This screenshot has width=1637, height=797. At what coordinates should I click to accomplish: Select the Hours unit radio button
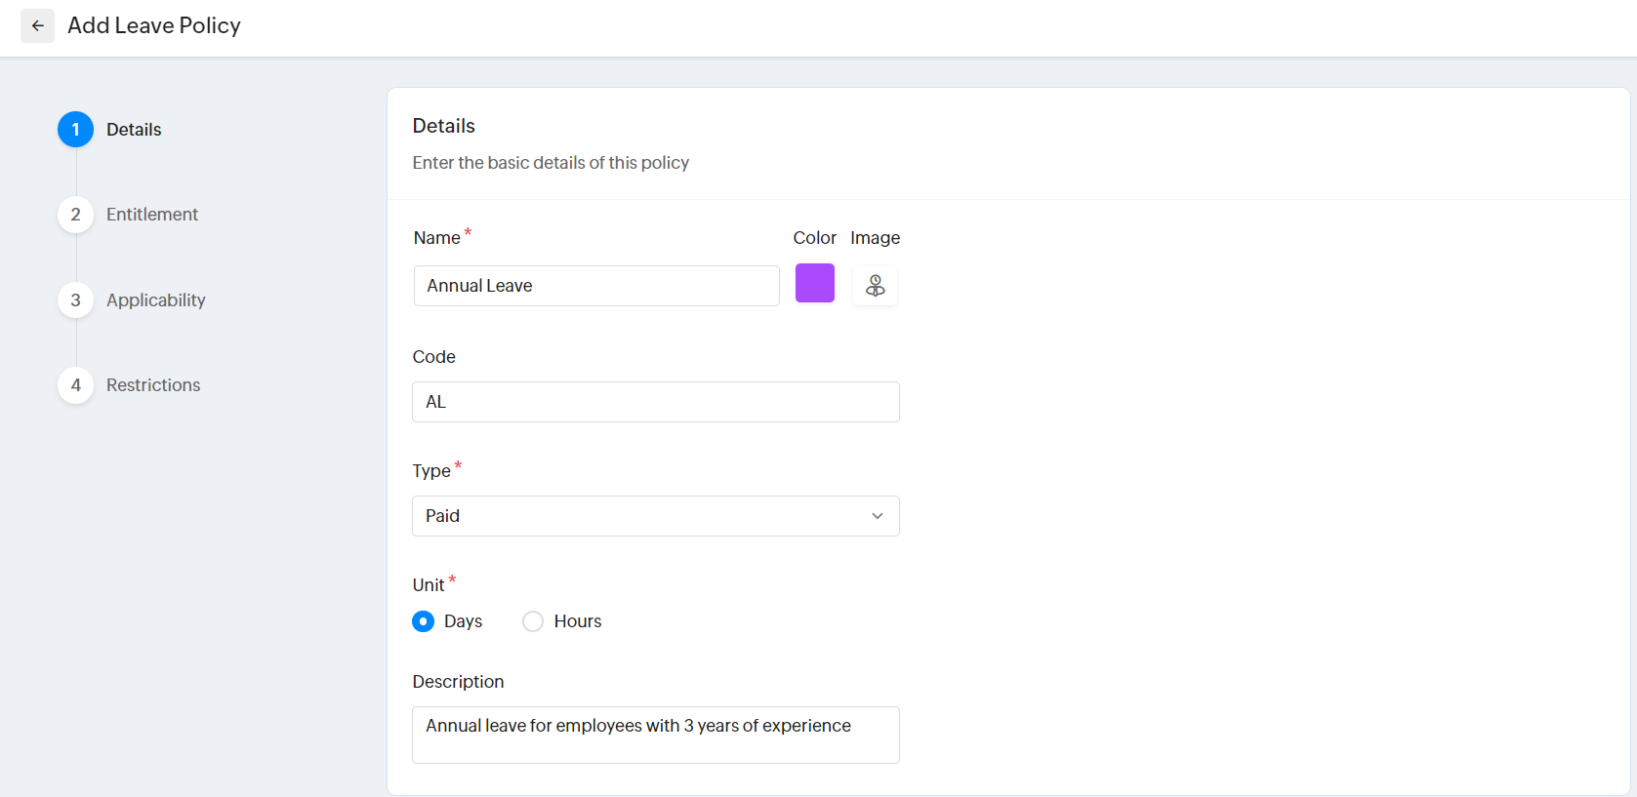pyautogui.click(x=533, y=621)
